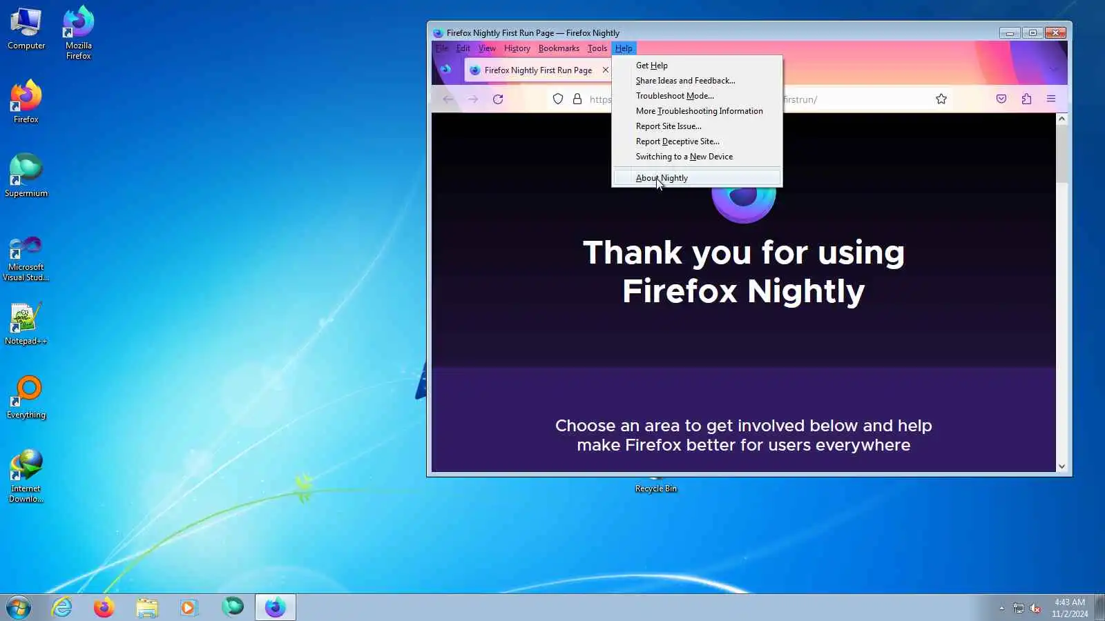Select Get Help menu entry

point(697,66)
